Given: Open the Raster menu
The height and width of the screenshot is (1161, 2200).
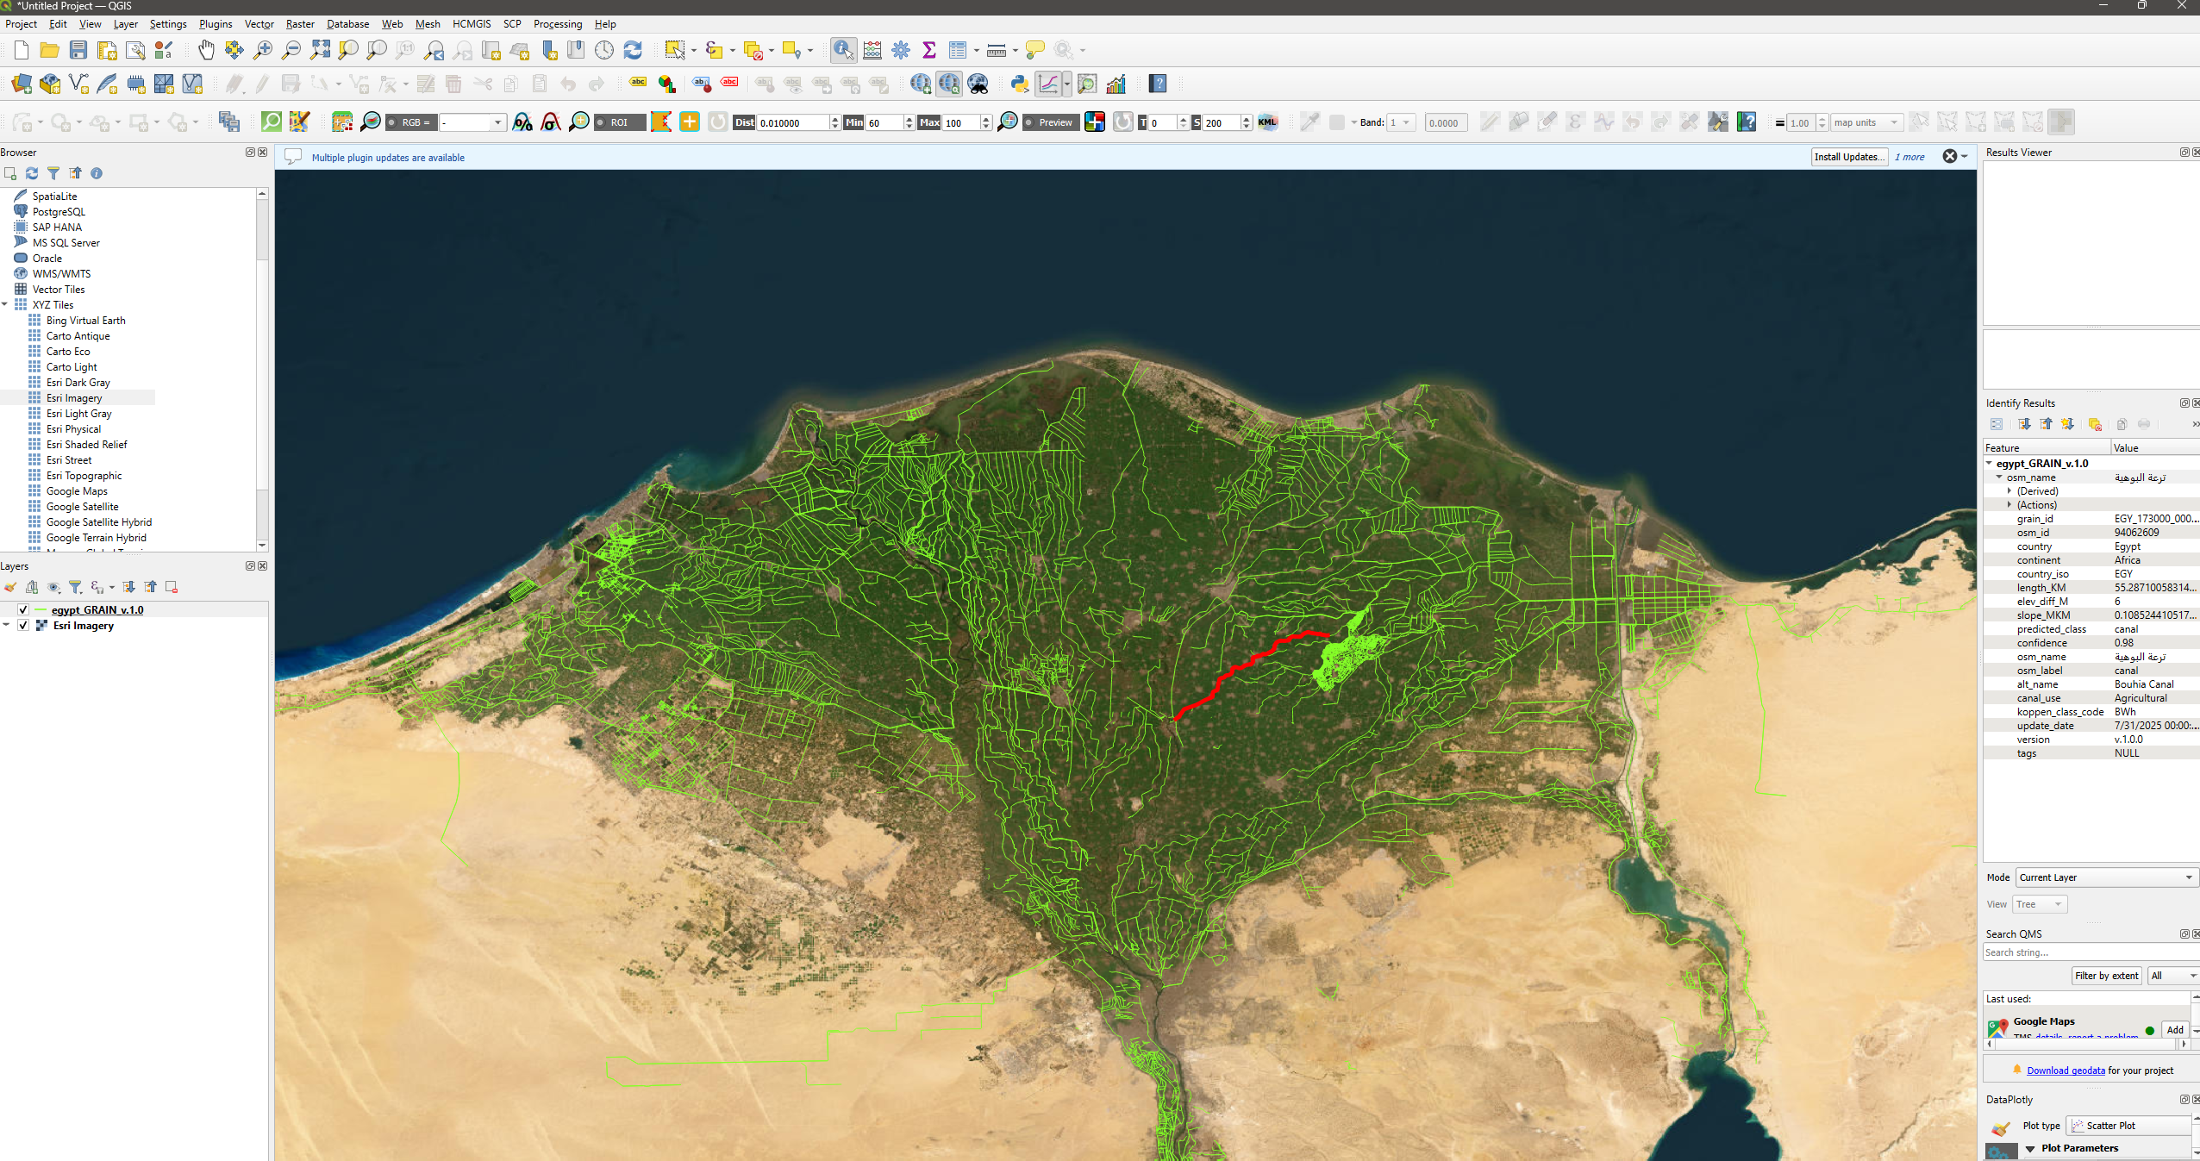Looking at the screenshot, I should (x=300, y=24).
